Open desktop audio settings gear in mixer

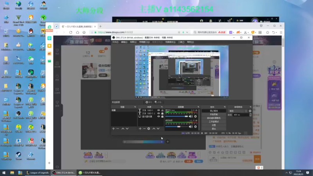[x=195, y=126]
